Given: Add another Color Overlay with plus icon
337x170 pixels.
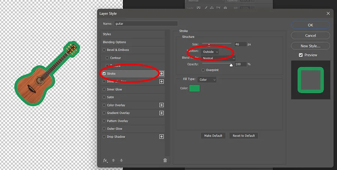Looking at the screenshot, I should [162, 105].
